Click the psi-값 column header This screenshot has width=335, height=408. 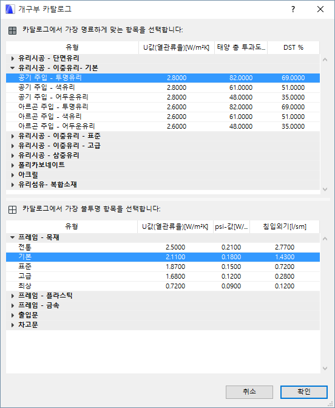point(231,226)
